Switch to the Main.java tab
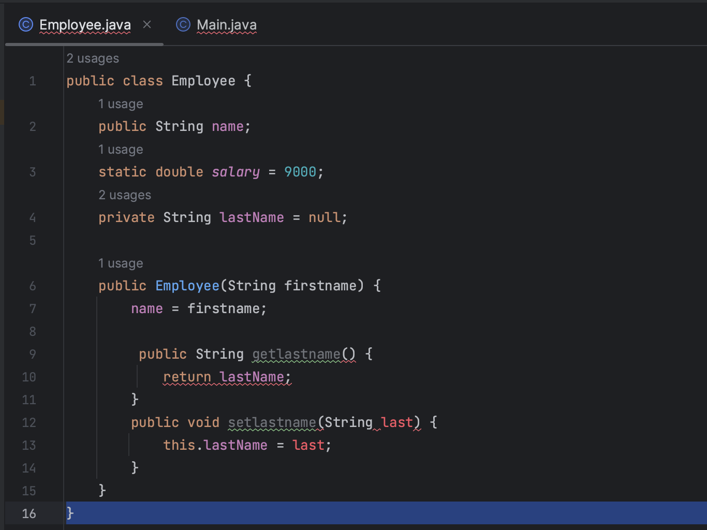The image size is (707, 530). tap(226, 24)
